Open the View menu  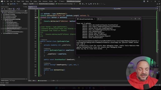11,1
